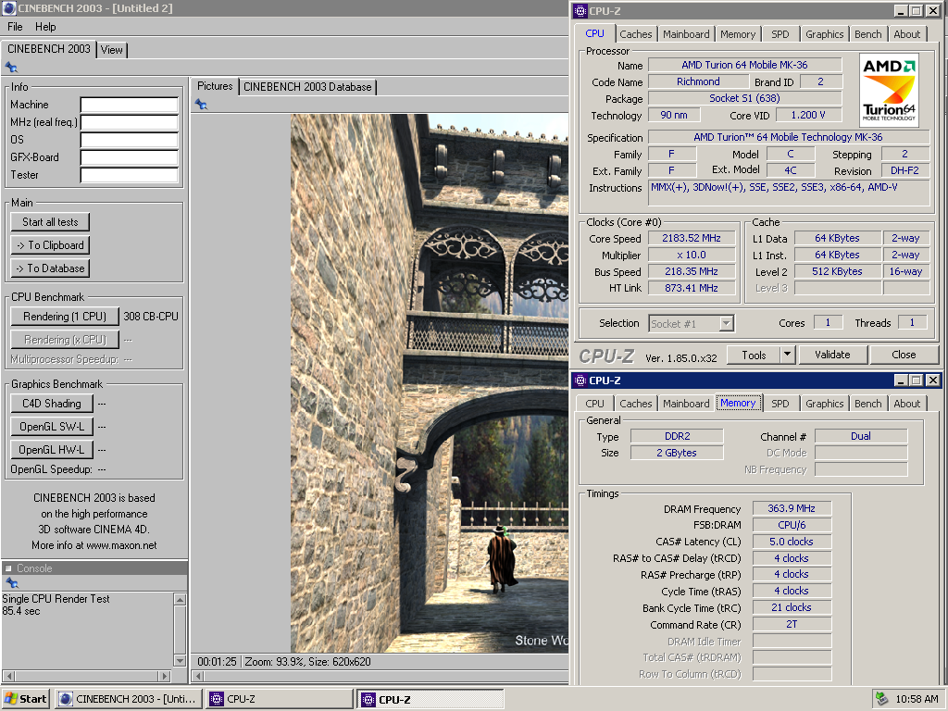948x711 pixels.
Task: Click the console scrollbar up arrow
Action: coord(180,599)
